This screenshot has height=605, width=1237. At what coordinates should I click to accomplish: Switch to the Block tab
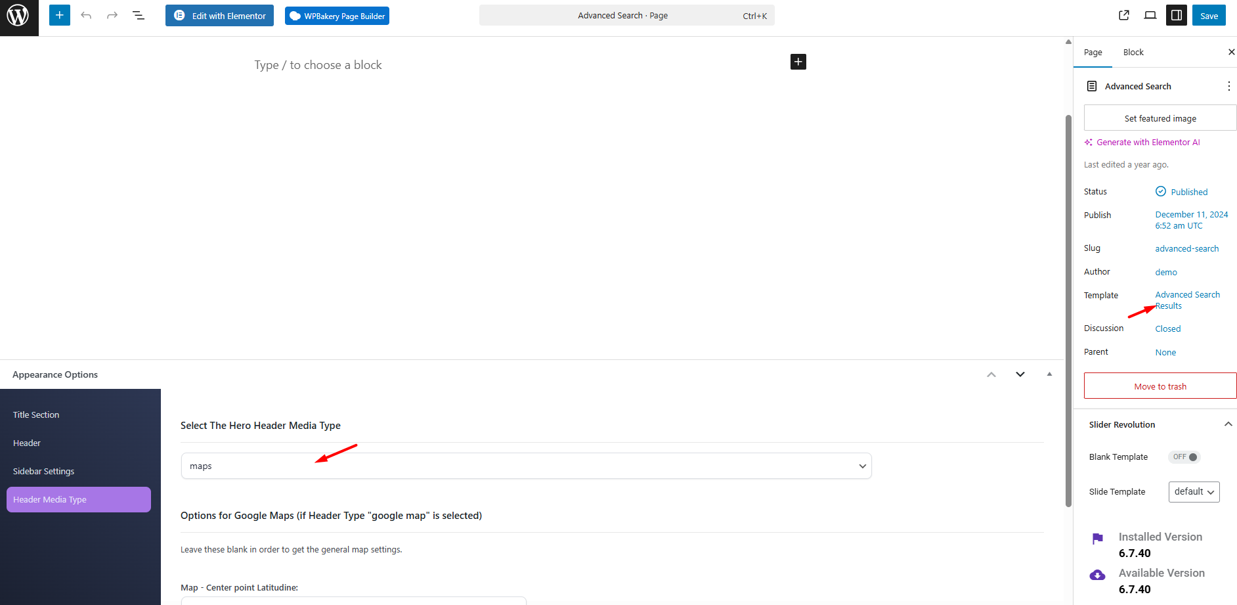1133,53
